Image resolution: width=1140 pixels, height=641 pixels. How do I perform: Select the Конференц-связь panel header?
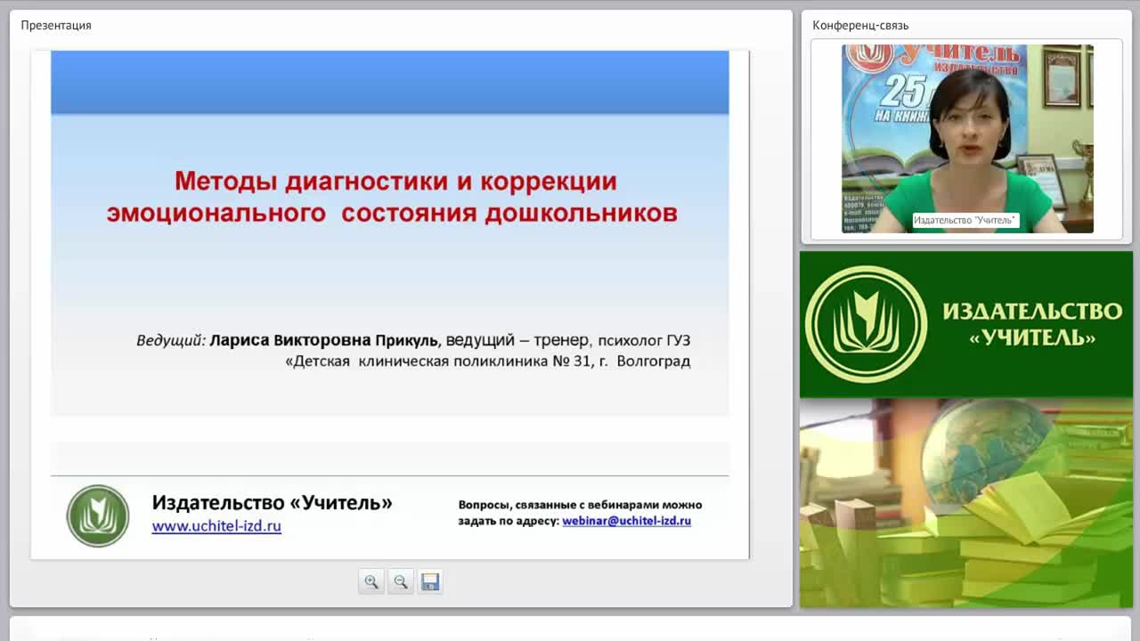click(x=860, y=25)
